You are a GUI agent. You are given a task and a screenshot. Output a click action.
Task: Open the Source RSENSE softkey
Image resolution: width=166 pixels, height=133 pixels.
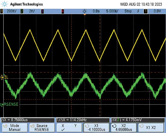tap(42, 128)
